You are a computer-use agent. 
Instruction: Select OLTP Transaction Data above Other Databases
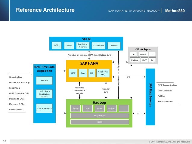coord(167,85)
